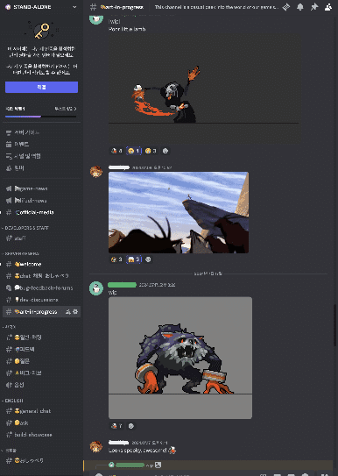Click the blue unlock button in sidebar

pos(41,87)
